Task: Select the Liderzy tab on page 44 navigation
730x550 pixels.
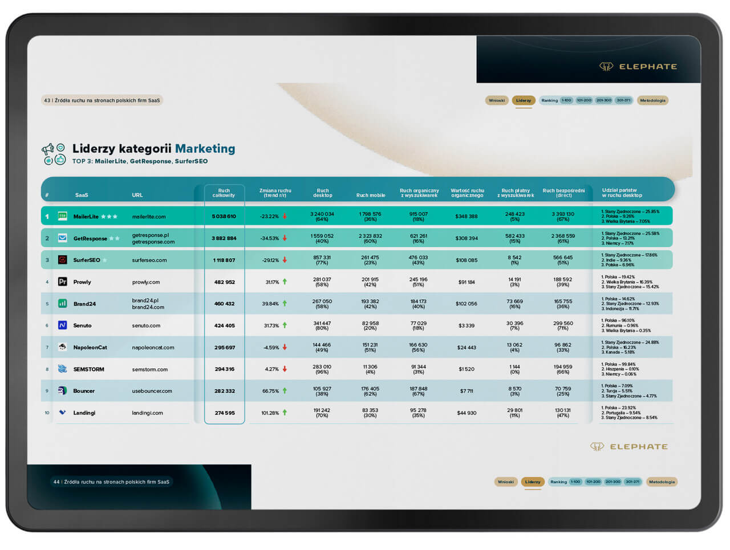Action: [x=533, y=482]
